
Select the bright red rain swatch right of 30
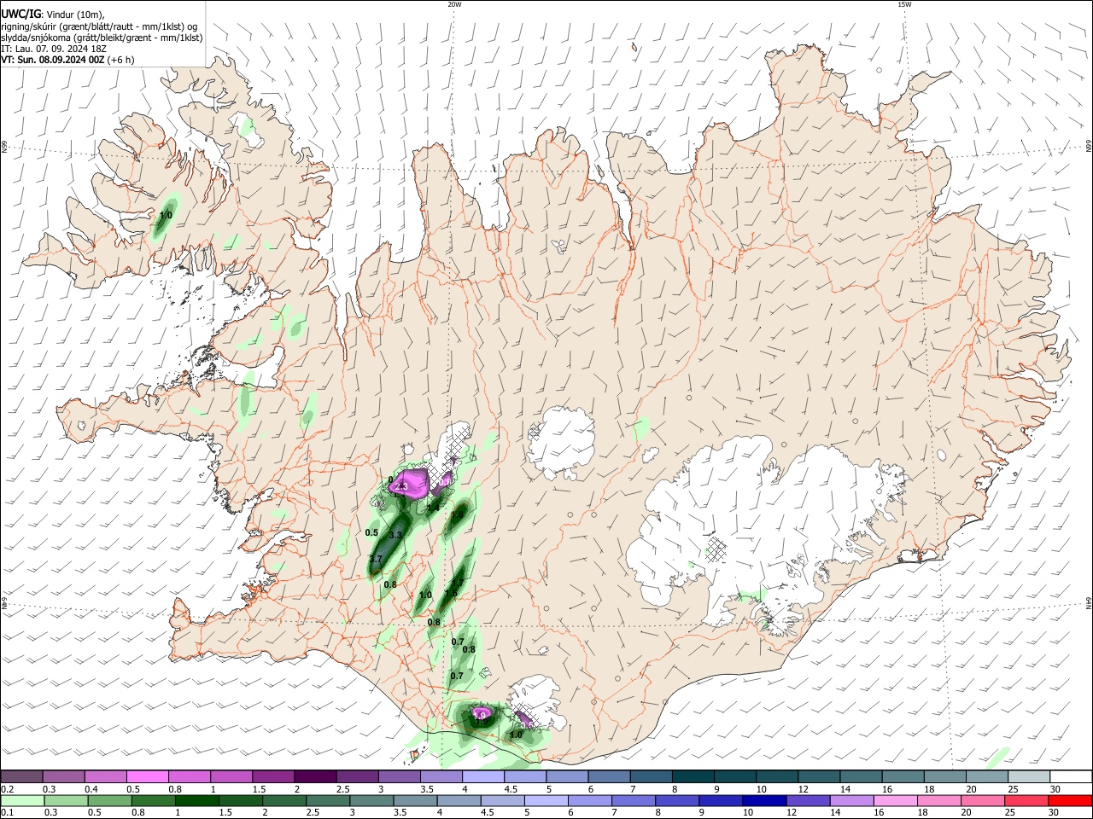point(1068,800)
